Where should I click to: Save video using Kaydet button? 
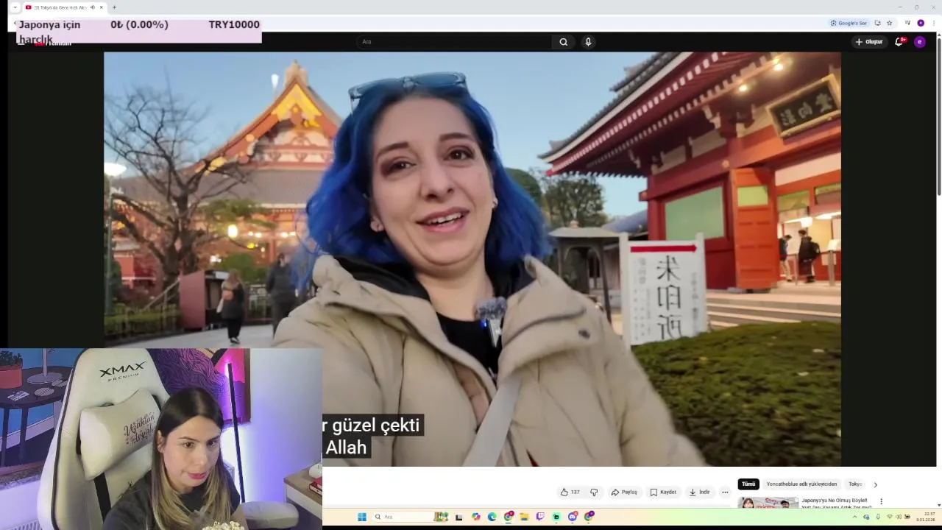coord(663,492)
